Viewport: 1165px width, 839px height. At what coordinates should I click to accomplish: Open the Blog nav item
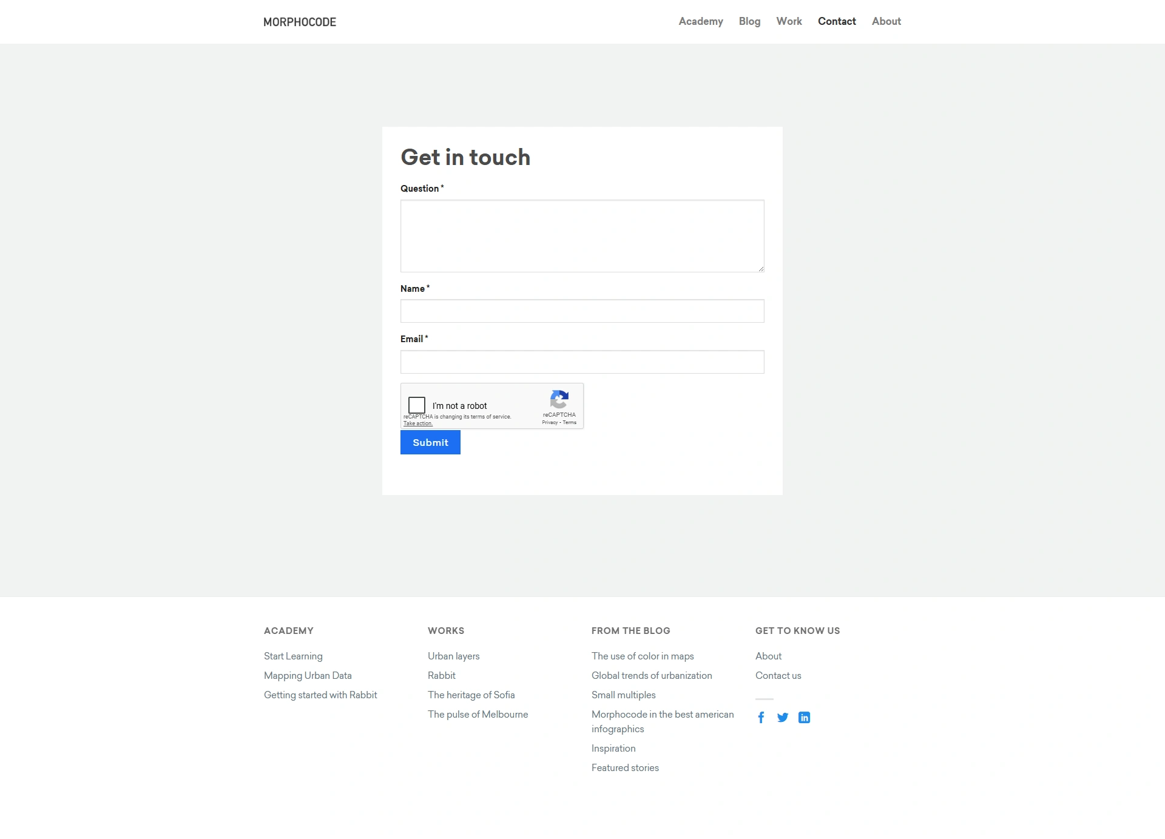[749, 21]
